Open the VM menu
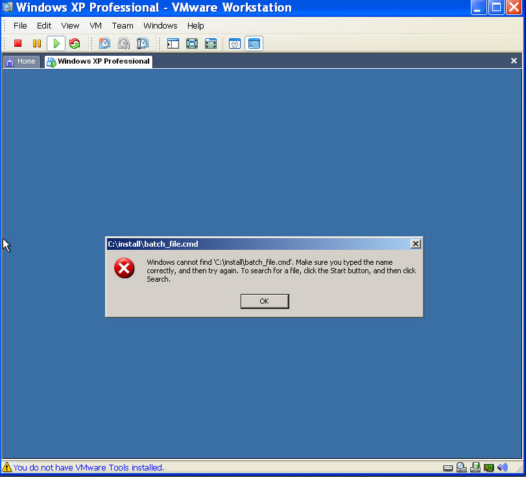This screenshot has height=477, width=526. tap(95, 25)
